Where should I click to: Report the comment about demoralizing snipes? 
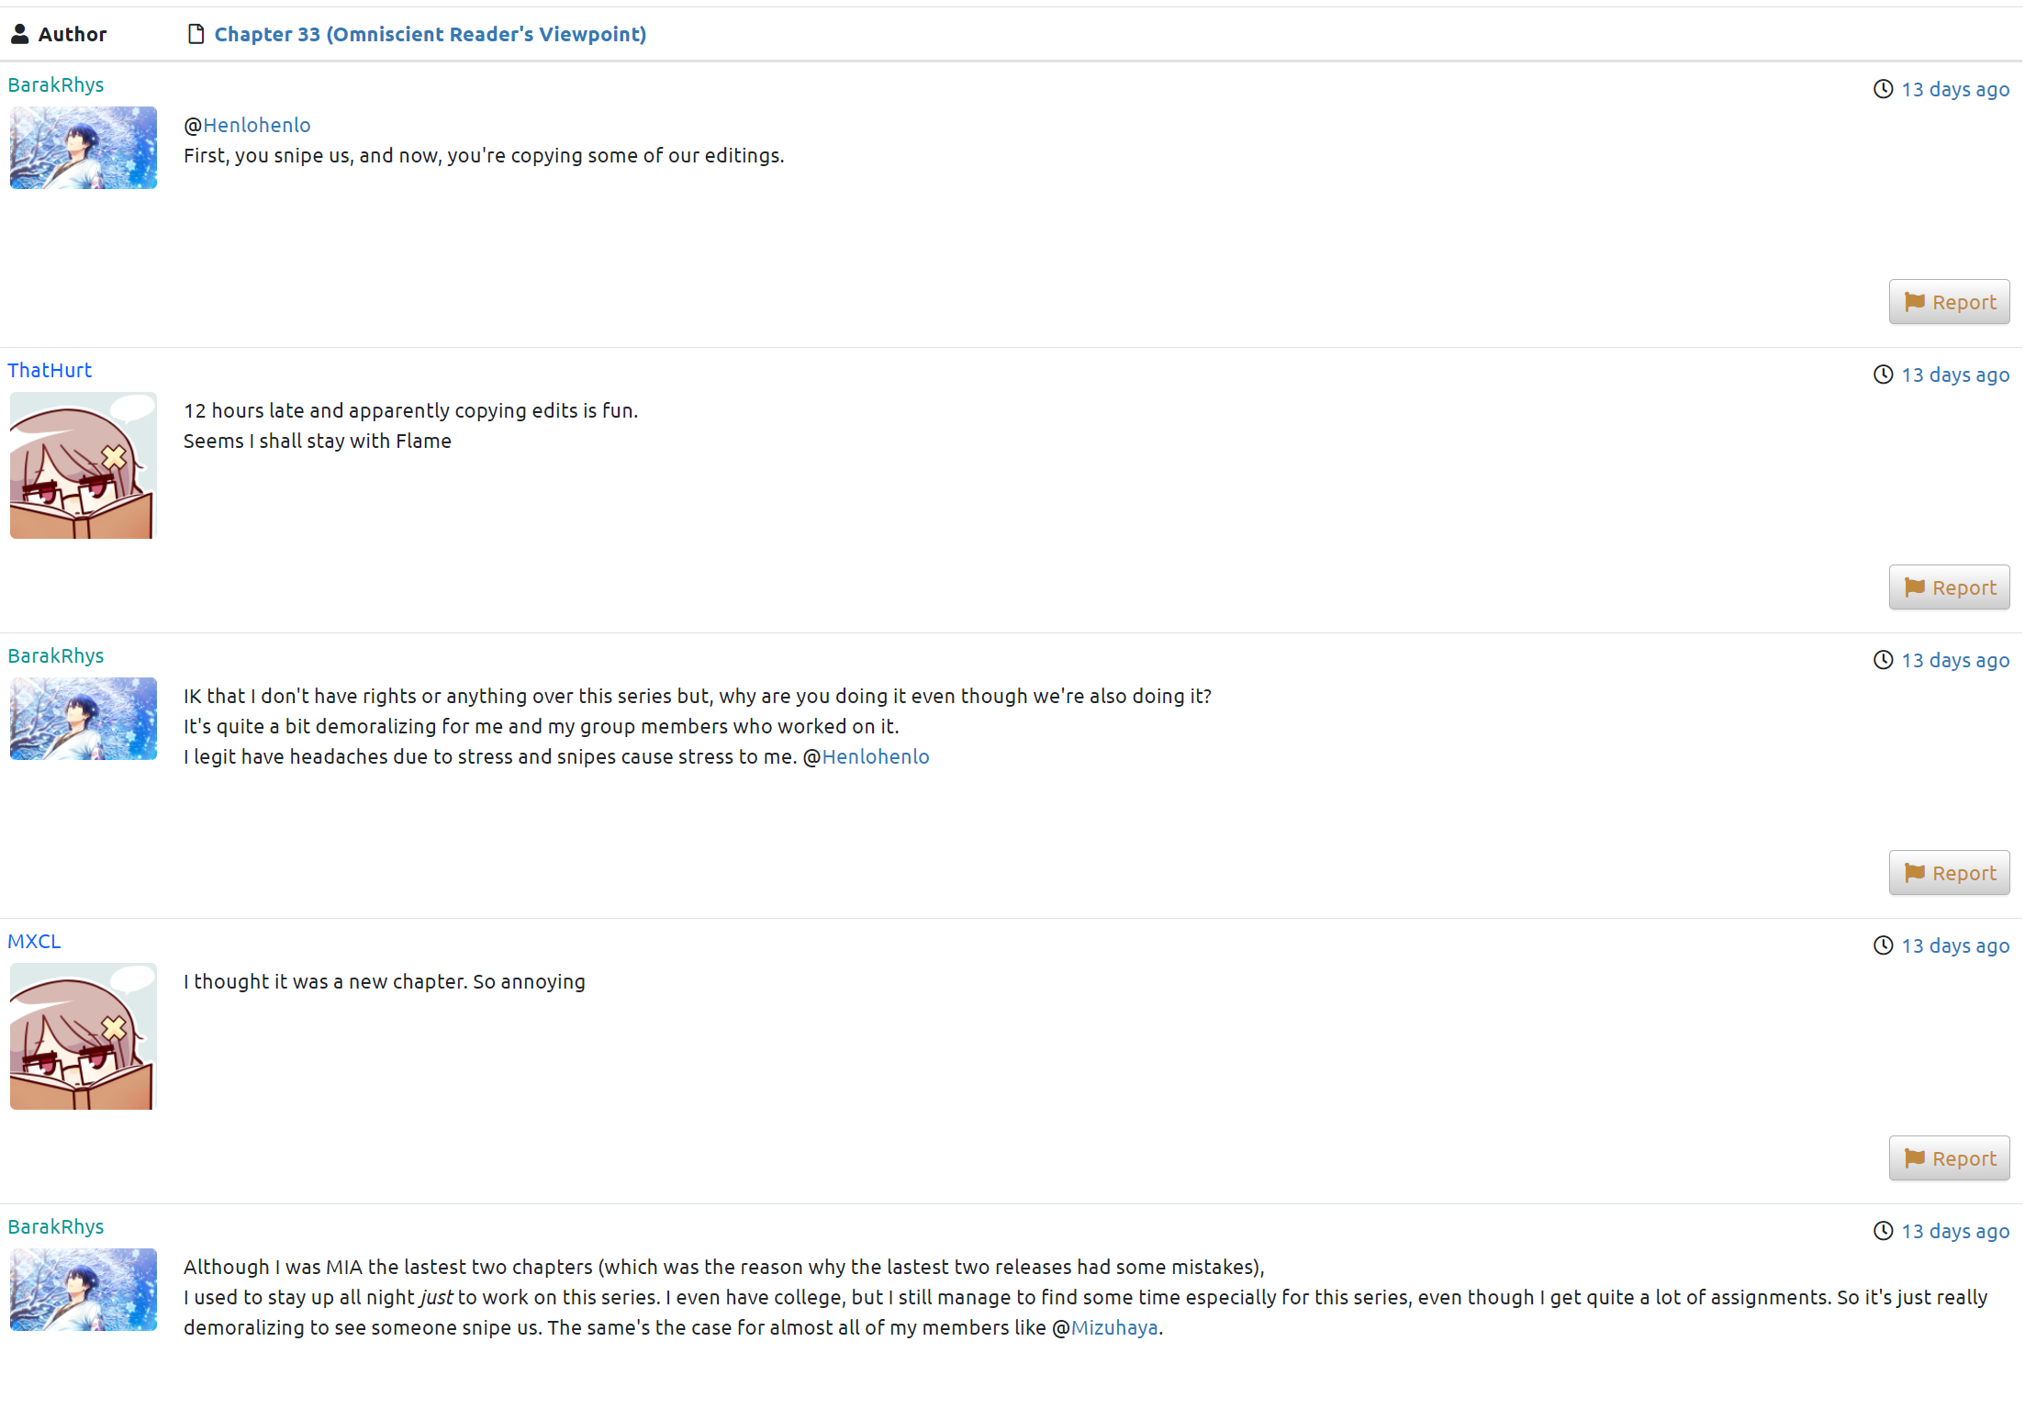(1949, 873)
